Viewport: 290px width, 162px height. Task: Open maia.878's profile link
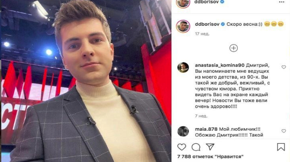tap(206, 129)
